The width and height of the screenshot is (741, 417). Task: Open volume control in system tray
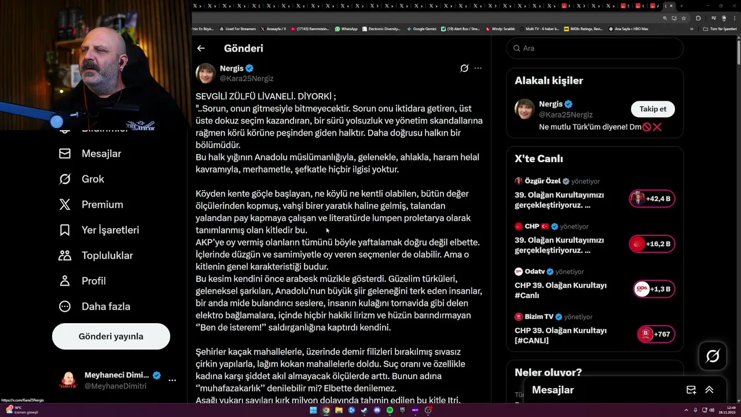coord(711,410)
